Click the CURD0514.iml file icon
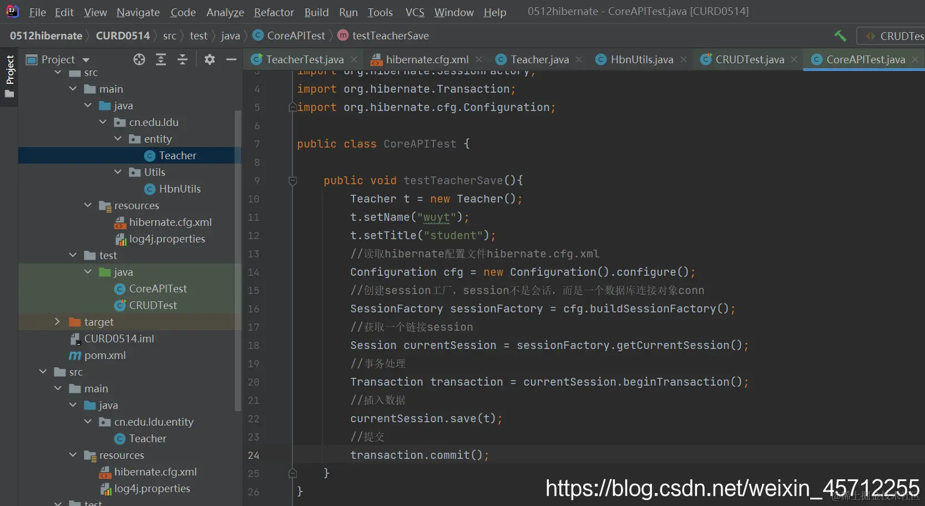925x506 pixels. (75, 338)
